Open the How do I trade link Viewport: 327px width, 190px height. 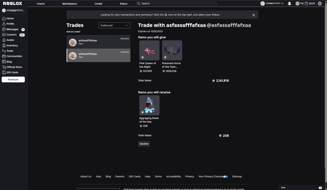point(73,32)
